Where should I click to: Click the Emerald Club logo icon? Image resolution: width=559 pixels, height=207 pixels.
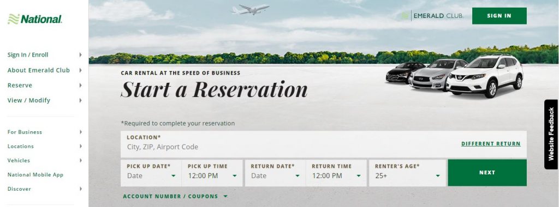[405, 16]
